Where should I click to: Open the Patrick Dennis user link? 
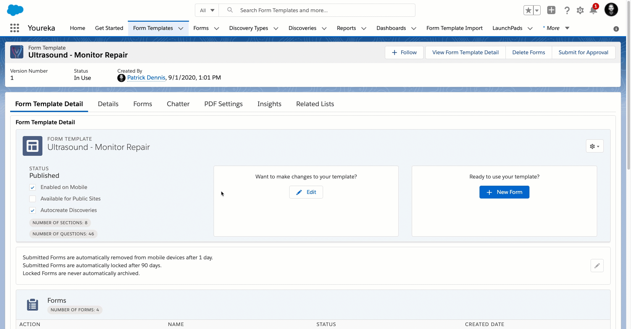pos(146,78)
